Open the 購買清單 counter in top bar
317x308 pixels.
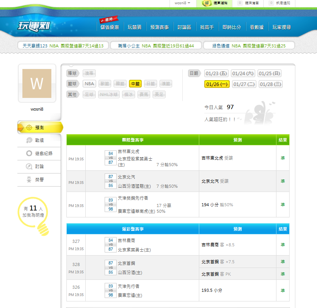point(251,3)
